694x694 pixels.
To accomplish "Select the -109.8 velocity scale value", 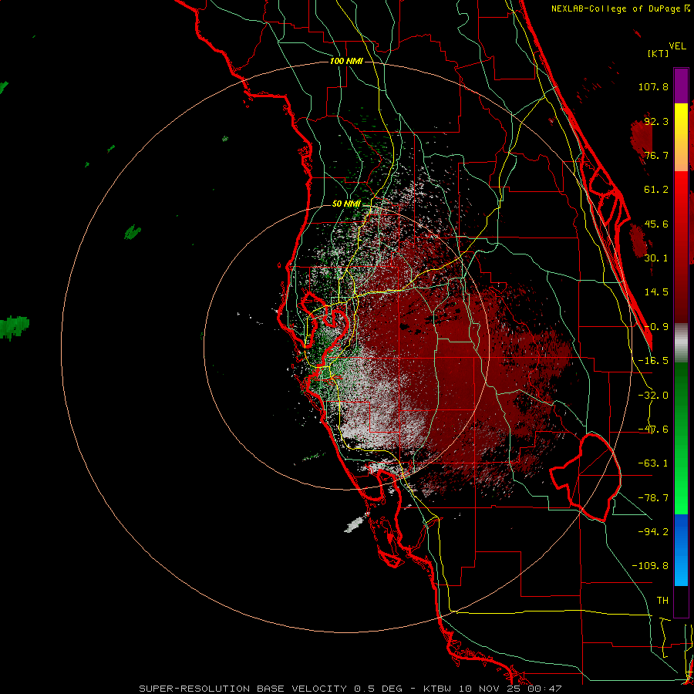I will coord(650,566).
